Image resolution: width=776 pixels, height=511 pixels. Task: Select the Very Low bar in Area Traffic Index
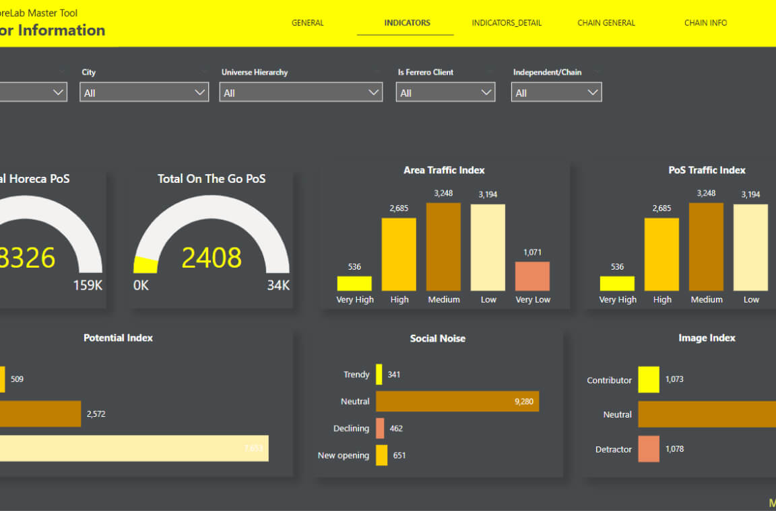click(x=533, y=276)
